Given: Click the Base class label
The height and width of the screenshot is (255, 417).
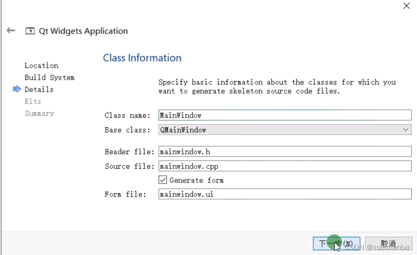Looking at the screenshot, I should coord(127,130).
